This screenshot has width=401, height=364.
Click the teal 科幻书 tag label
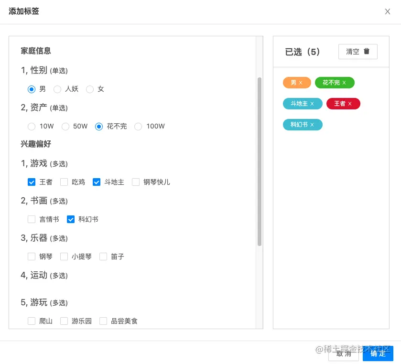coord(299,125)
